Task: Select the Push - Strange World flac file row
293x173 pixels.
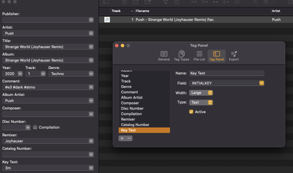Action: click(196, 20)
